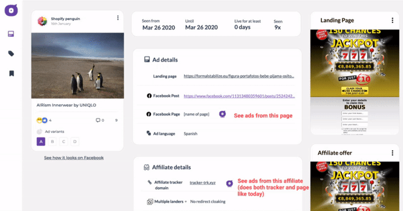Click the Shopify penguin page name

point(65,19)
